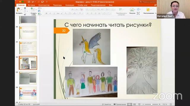Select slide 33 thumbnail
The height and width of the screenshot is (106, 190).
[x=28, y=78]
